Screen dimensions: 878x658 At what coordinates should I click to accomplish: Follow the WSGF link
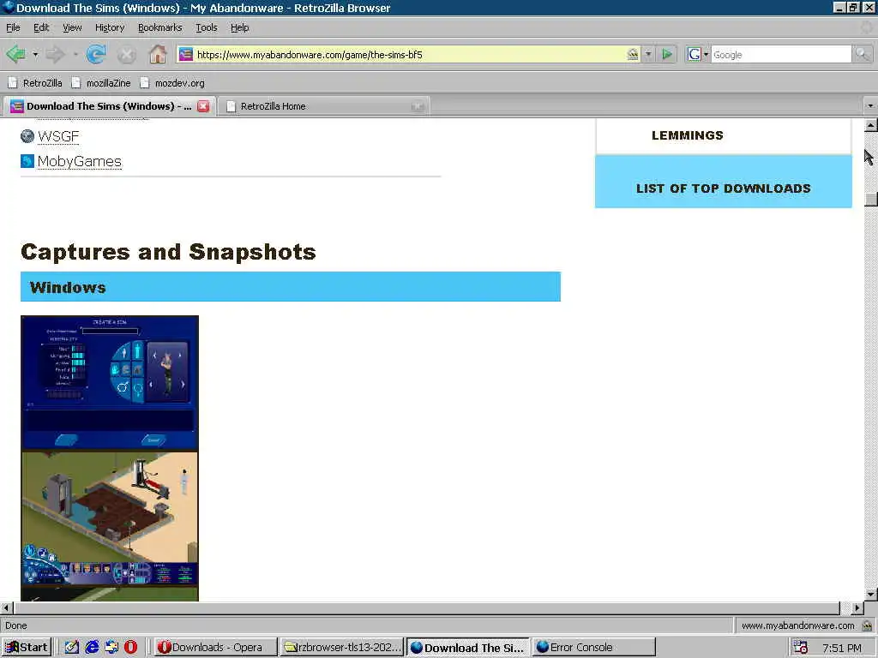(58, 136)
